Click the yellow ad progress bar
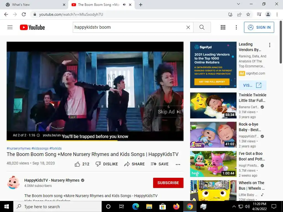283x212 pixels. [x=62, y=141]
